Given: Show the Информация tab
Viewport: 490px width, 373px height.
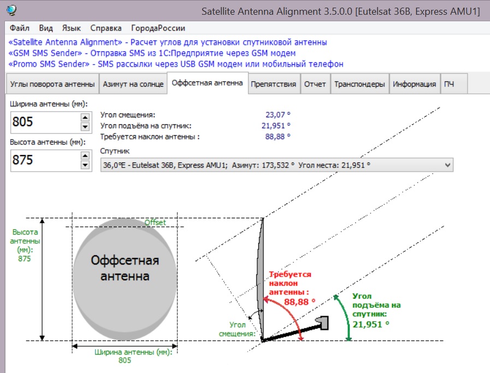Looking at the screenshot, I should point(415,84).
